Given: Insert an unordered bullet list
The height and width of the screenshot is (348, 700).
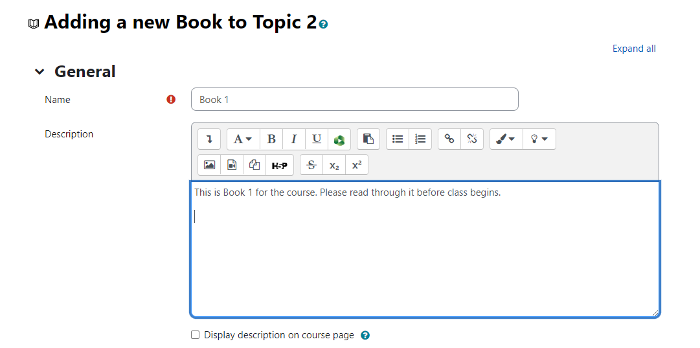Looking at the screenshot, I should (x=398, y=139).
